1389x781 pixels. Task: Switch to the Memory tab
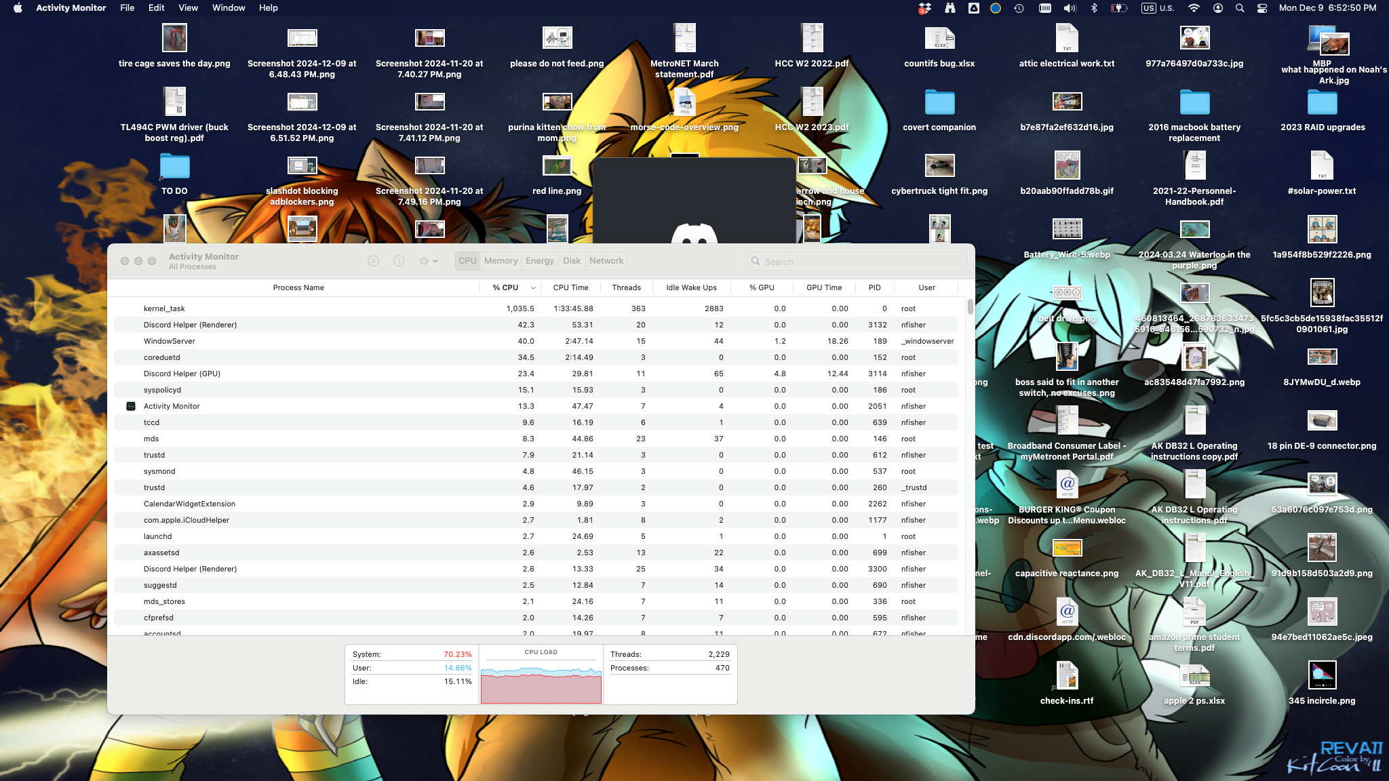(501, 261)
